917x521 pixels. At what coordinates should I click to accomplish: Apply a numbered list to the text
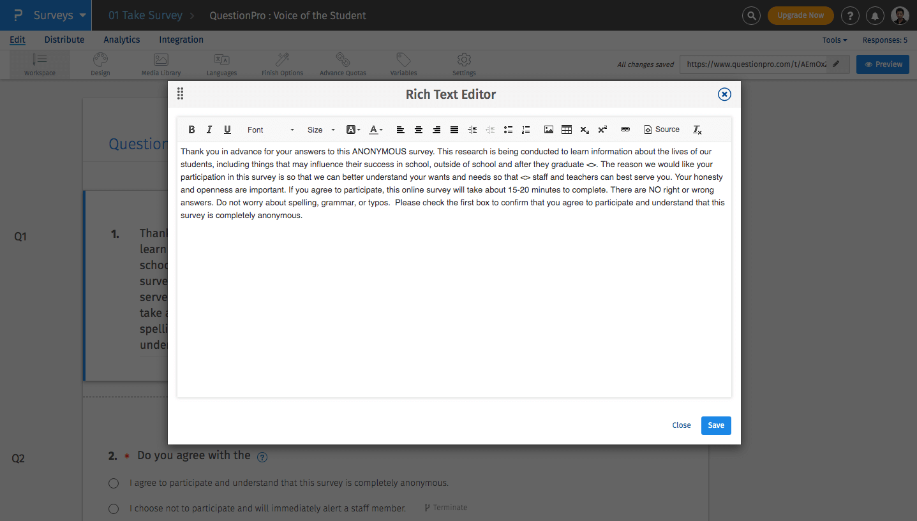[x=526, y=129]
